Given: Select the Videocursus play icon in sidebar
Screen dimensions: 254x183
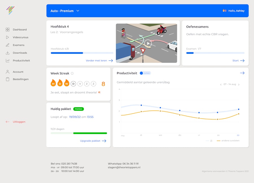Looking at the screenshot, I should 7,37.
